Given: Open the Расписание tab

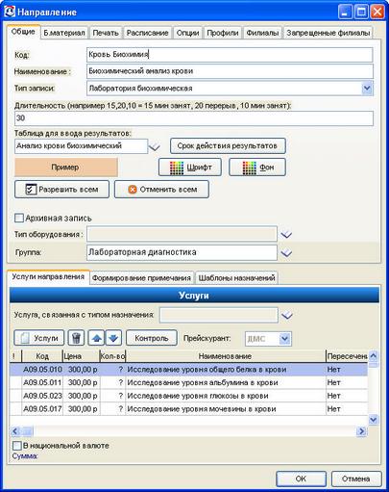Looking at the screenshot, I should point(148,33).
